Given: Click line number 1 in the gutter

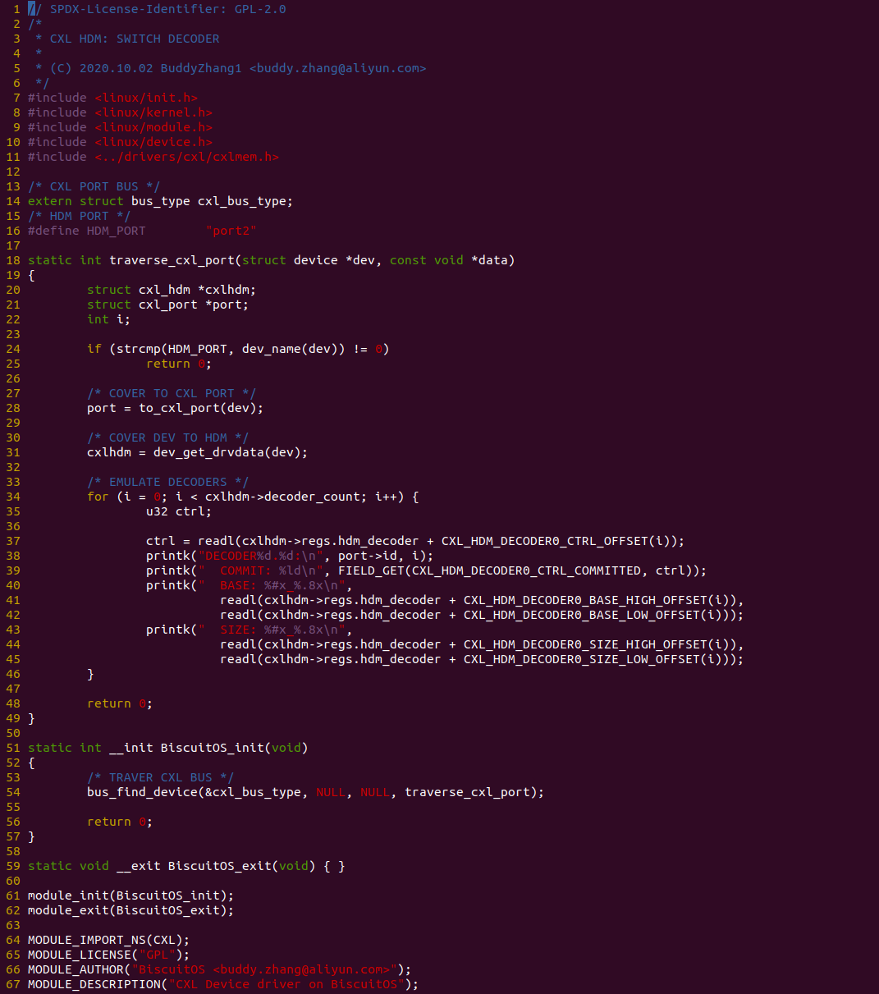Looking at the screenshot, I should 16,9.
